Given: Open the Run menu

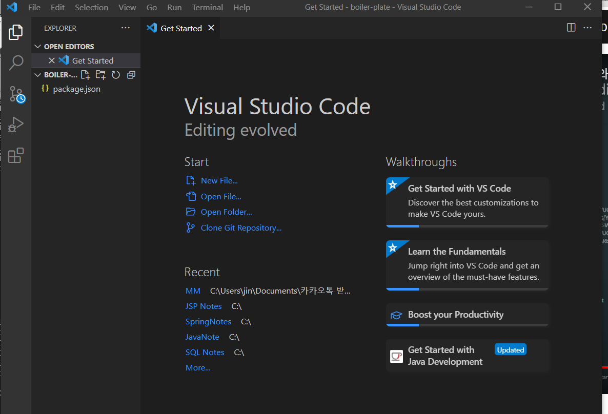Looking at the screenshot, I should [x=174, y=7].
